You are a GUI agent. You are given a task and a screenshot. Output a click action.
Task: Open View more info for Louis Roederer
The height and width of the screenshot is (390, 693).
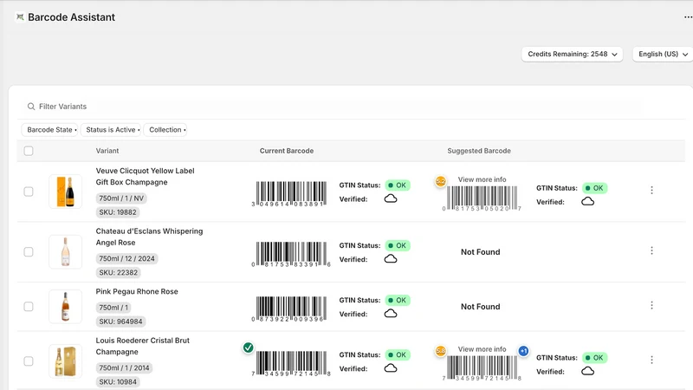[482, 349]
